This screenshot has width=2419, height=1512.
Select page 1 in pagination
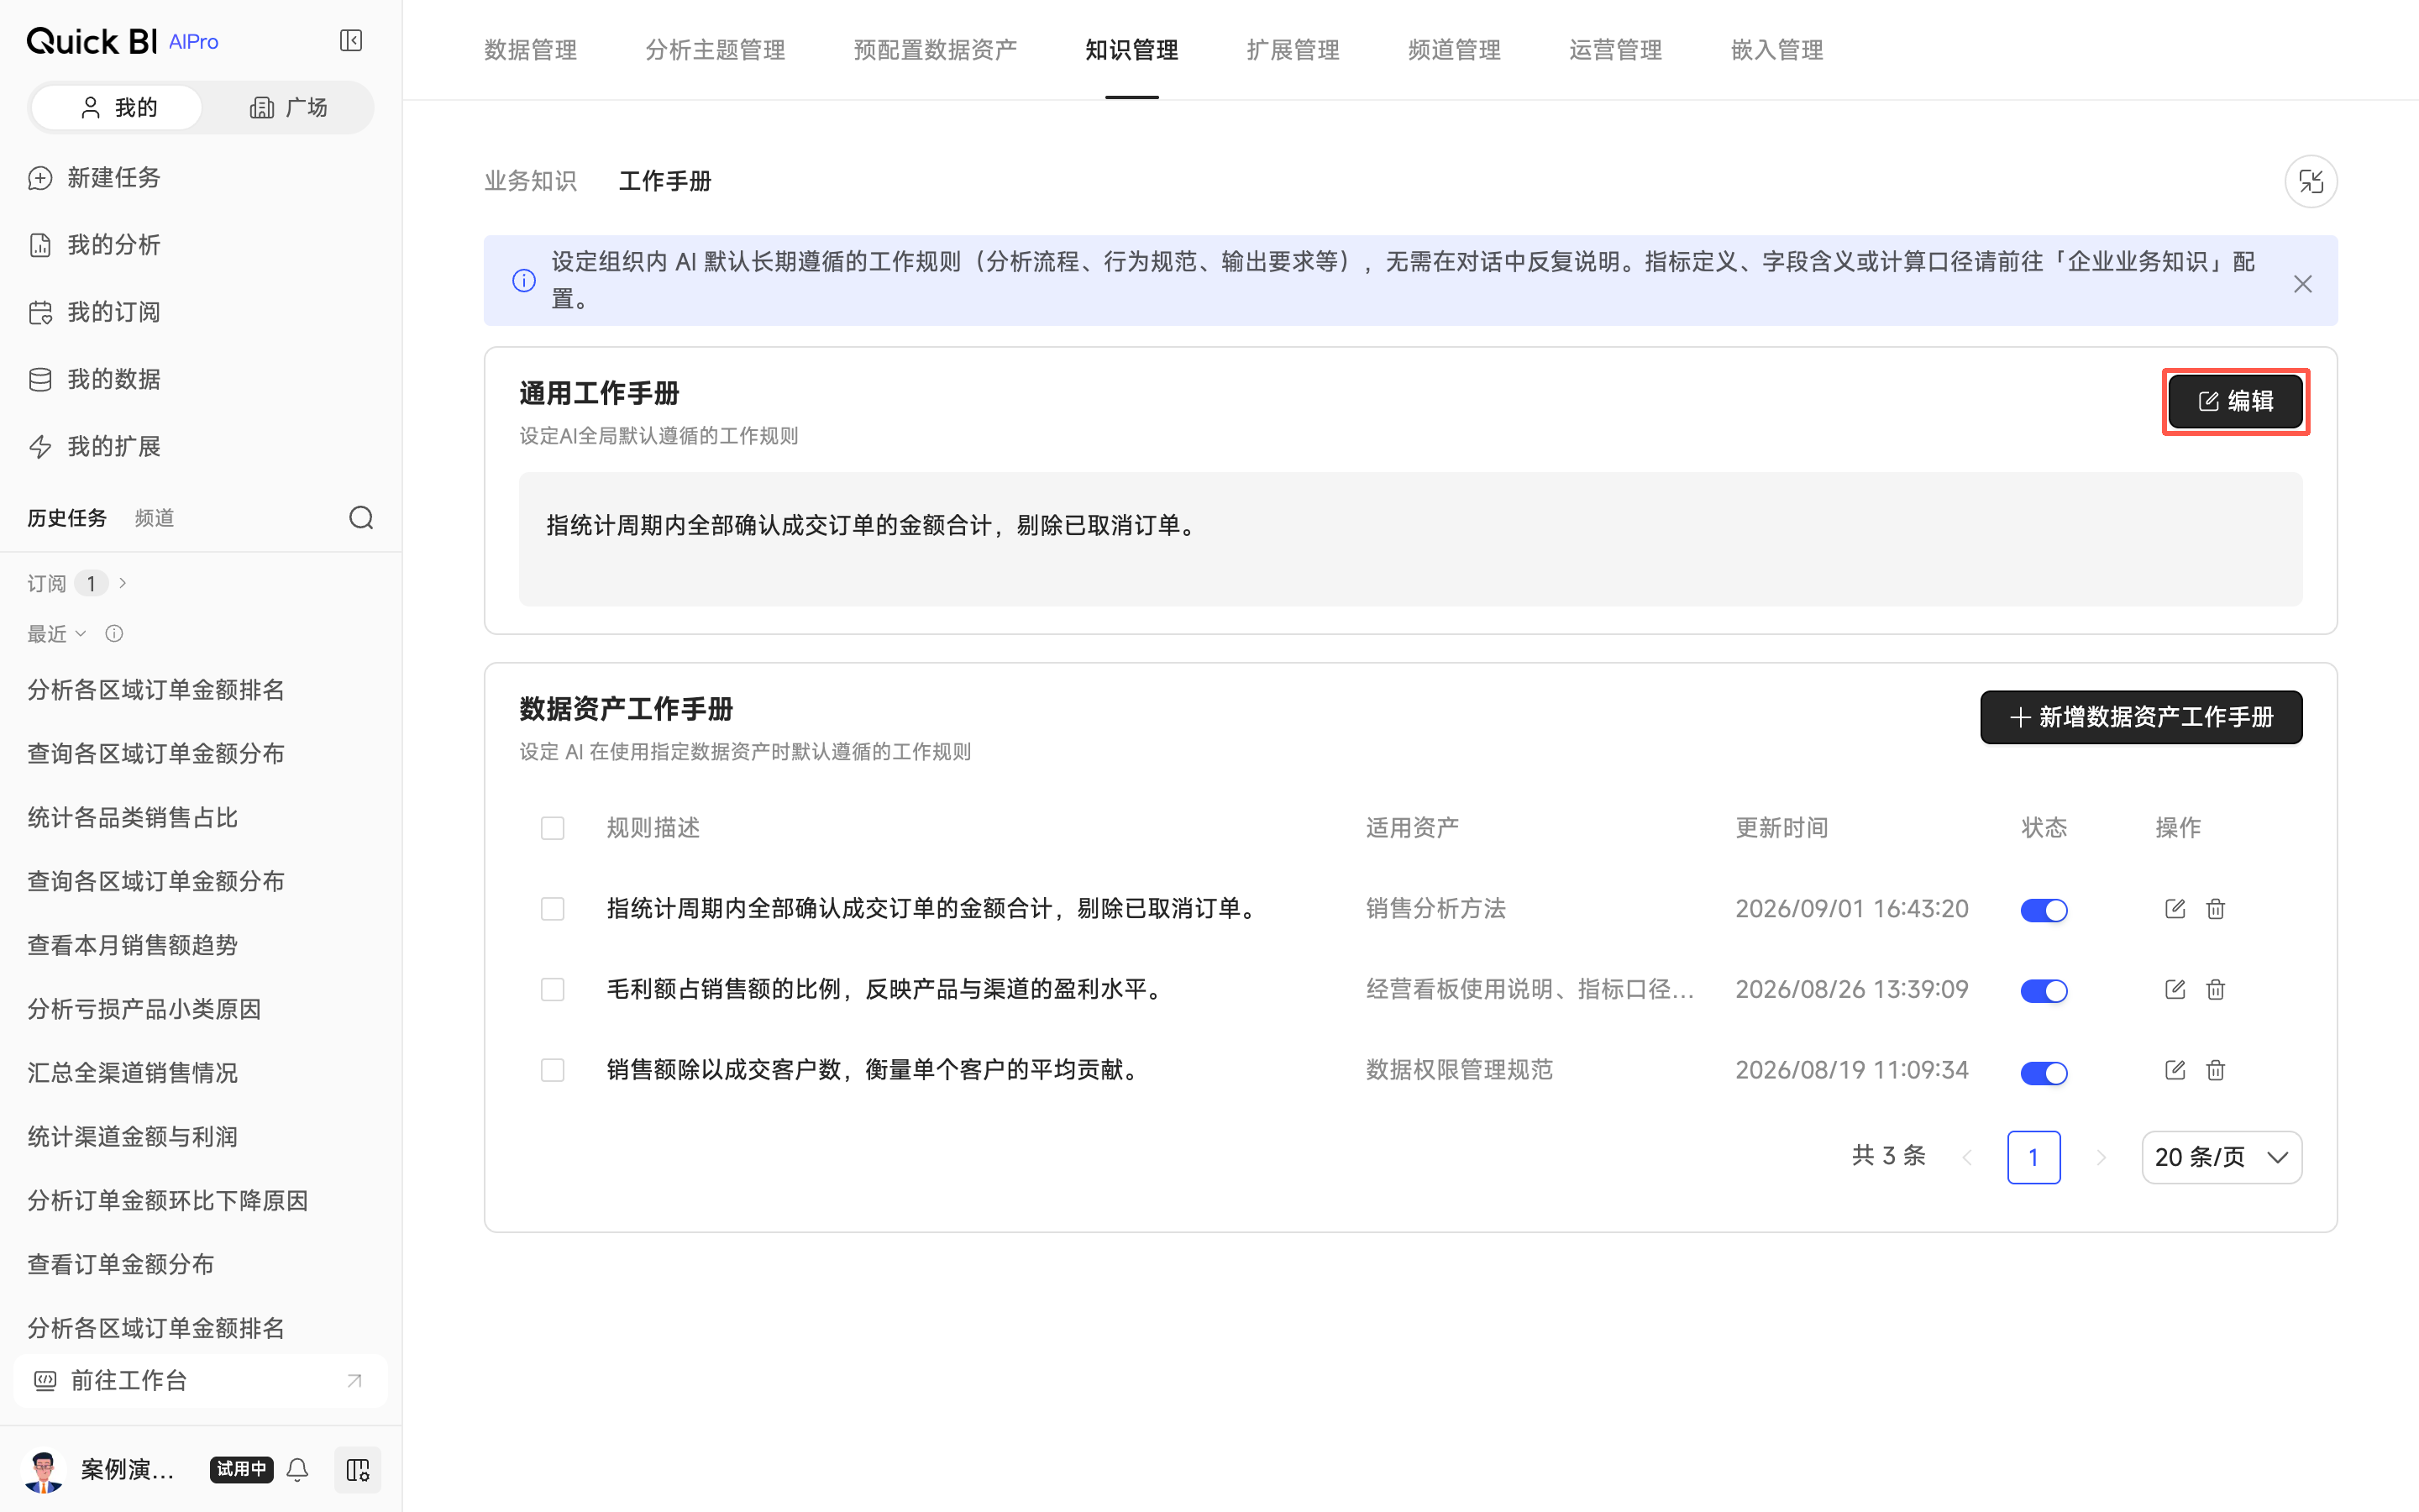pyautogui.click(x=2033, y=1157)
